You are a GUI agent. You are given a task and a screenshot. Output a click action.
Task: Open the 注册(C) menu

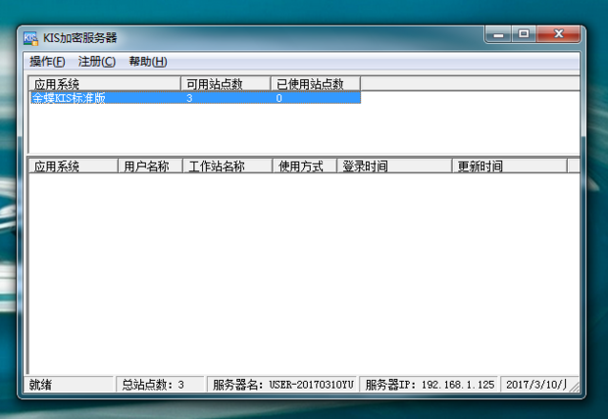(x=96, y=62)
